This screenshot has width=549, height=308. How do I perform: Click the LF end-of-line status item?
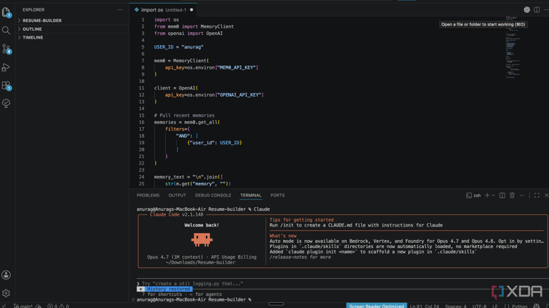click(x=495, y=306)
